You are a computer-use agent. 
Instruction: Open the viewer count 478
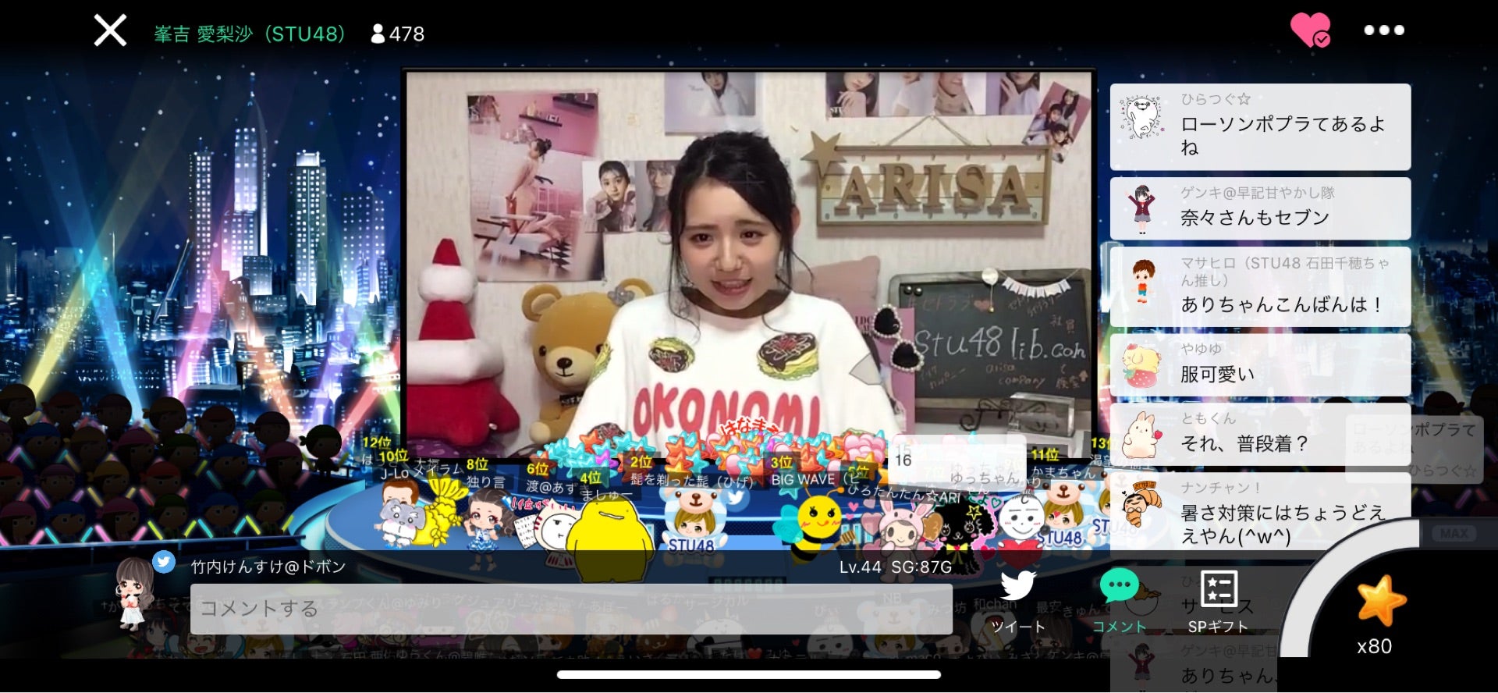398,34
